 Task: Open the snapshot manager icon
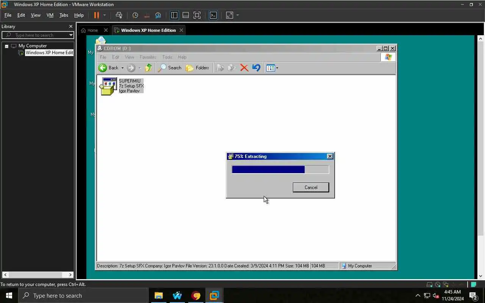[x=158, y=15]
